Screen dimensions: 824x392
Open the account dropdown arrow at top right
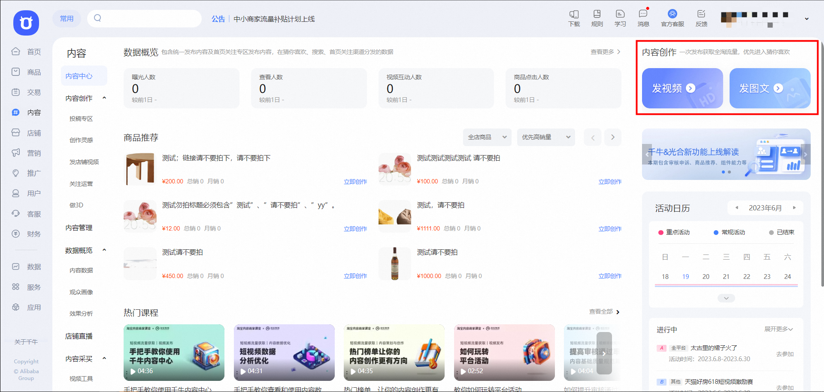tap(807, 19)
